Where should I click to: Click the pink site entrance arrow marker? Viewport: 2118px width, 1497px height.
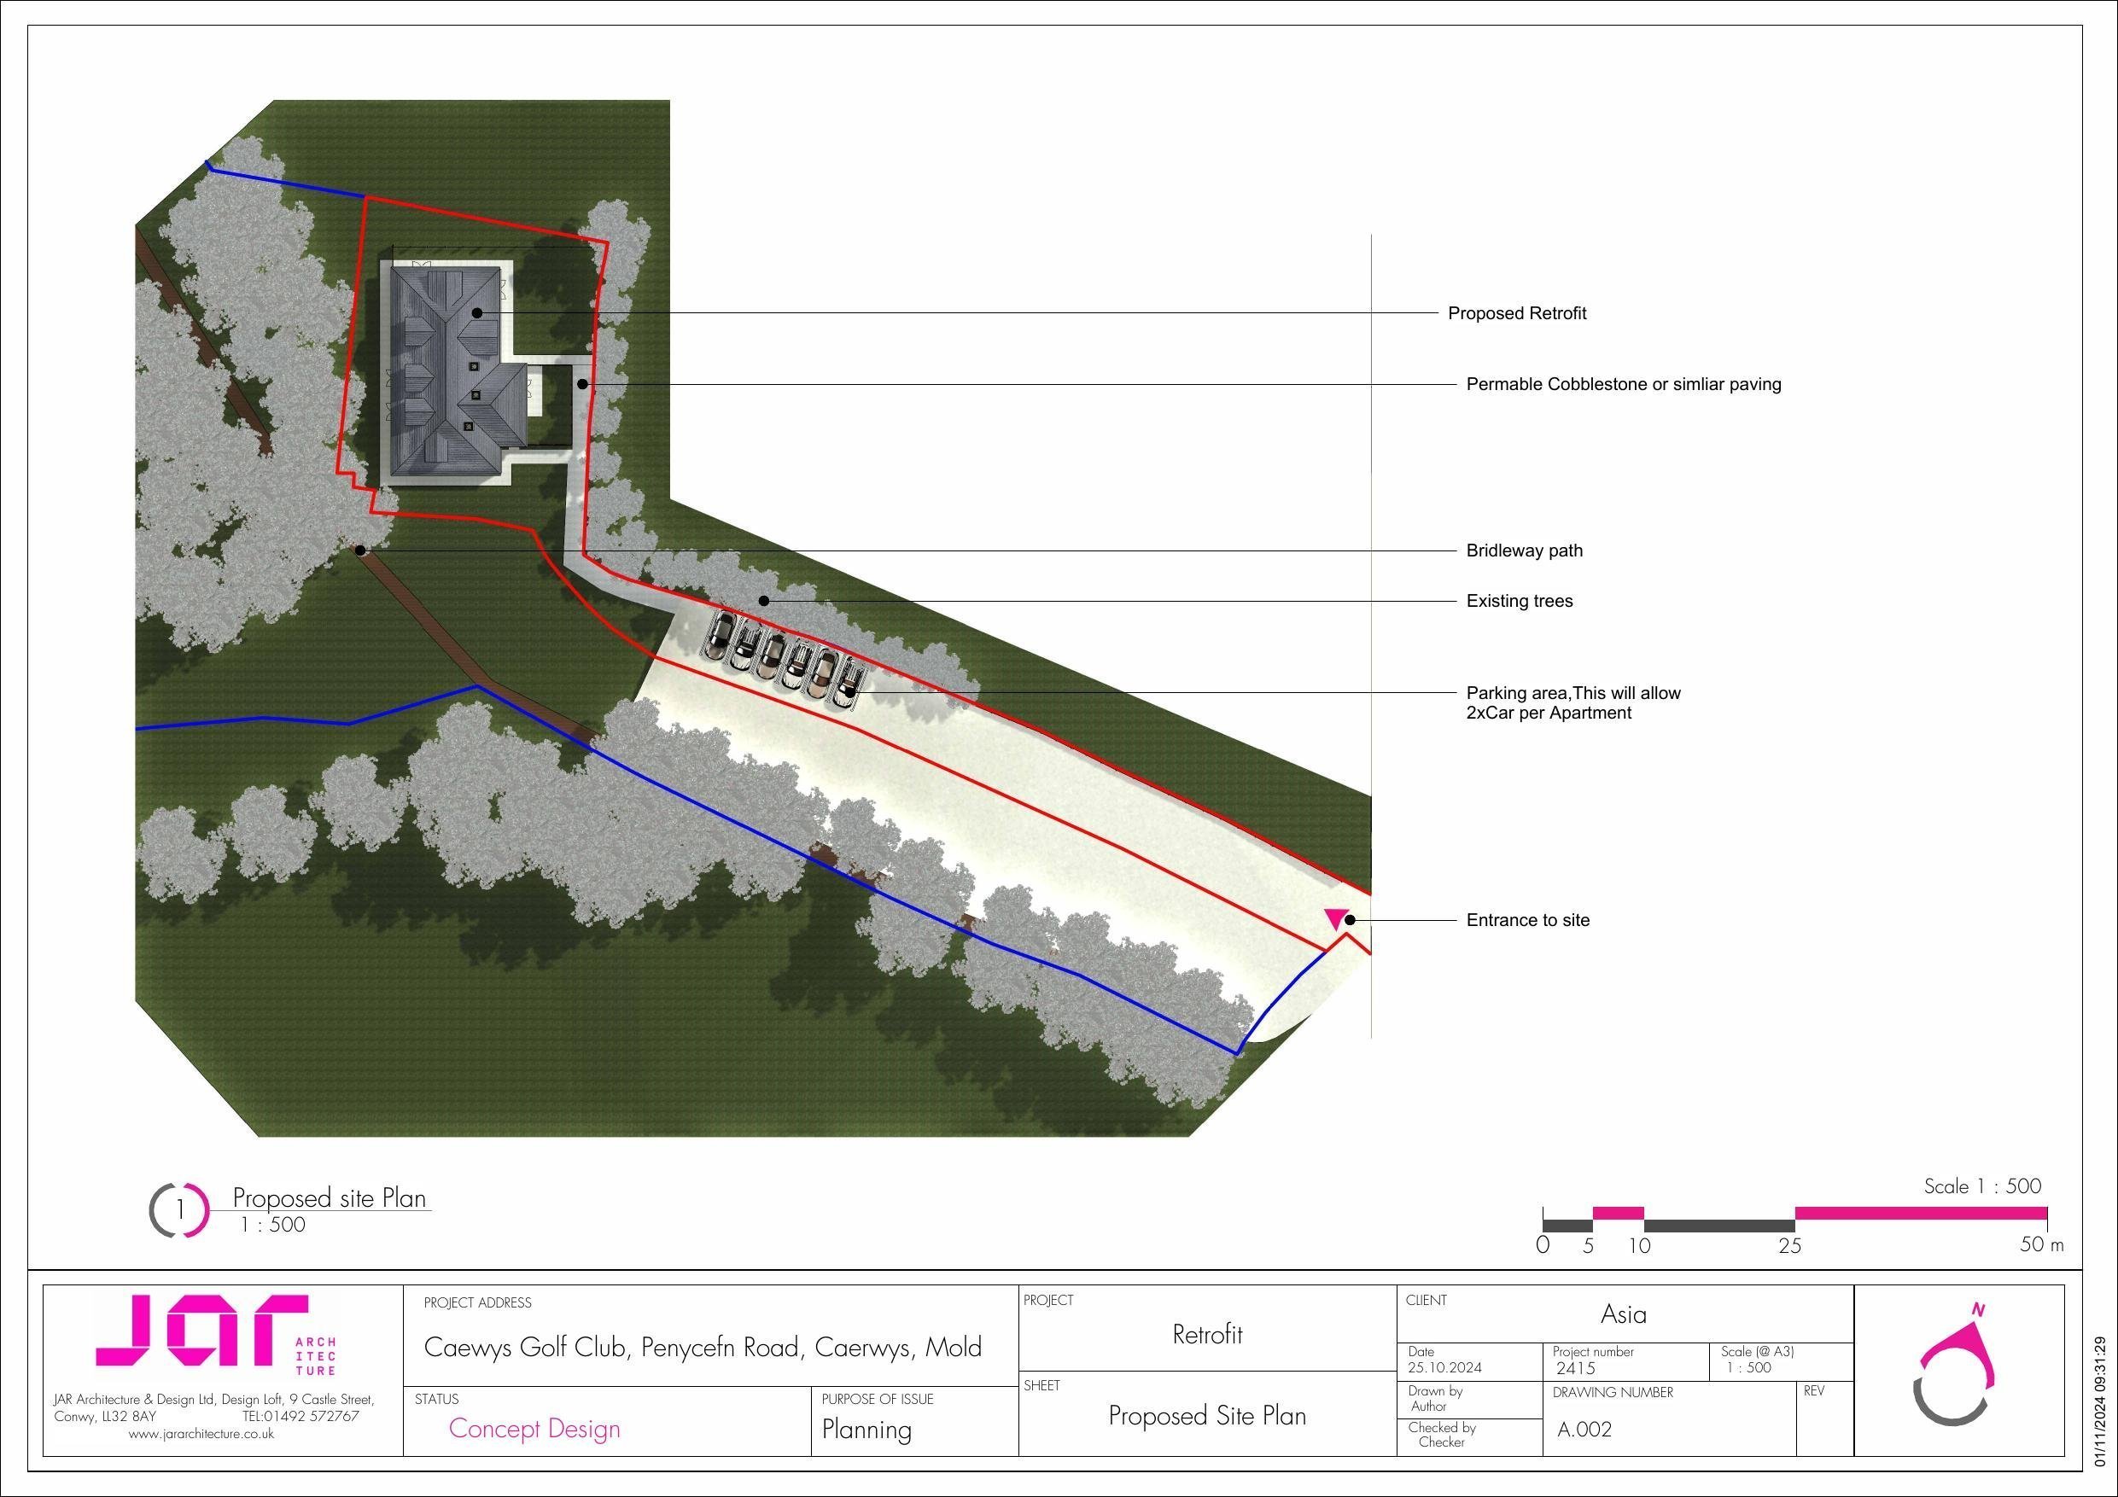click(x=1336, y=917)
